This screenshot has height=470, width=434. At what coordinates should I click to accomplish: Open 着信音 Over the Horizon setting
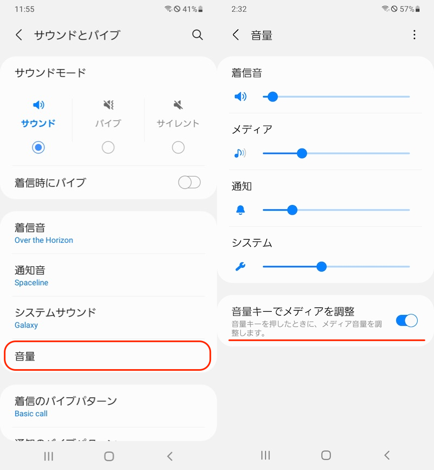[108, 233]
